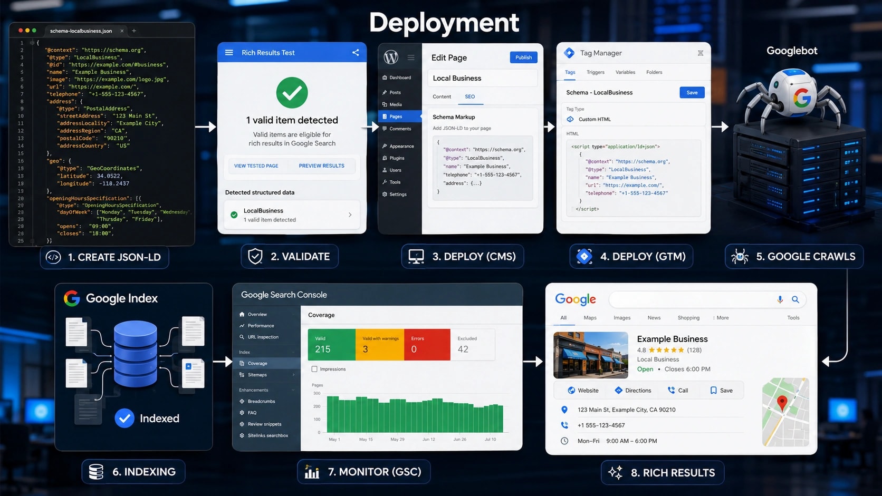
Task: Collapse the Index section in Search Console
Action: coord(293,352)
